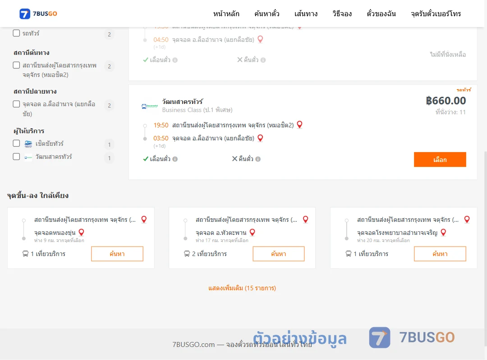Screen dimensions: 487x360
Task: Tick the เชิดชัยทัวร์ operator checkbox
Action: click(x=17, y=143)
